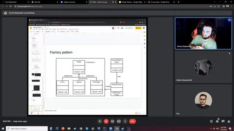The width and height of the screenshot is (234, 131).
Task: Open Chrome's side panel button
Action: tap(223, 7)
